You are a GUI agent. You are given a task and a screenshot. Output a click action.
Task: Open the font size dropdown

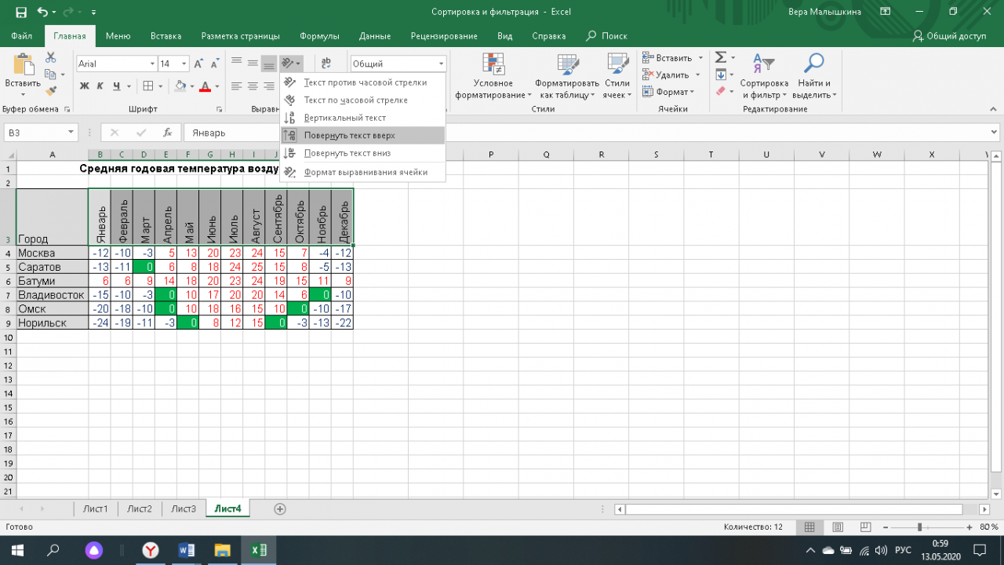coord(184,64)
